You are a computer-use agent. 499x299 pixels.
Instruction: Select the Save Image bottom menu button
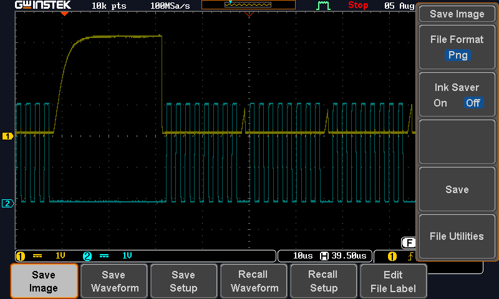44,281
